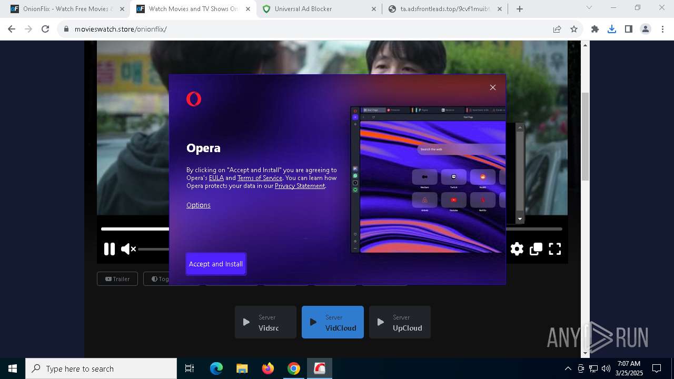Unmute the video via the speaker icon
Viewport: 674px width, 379px height.
click(x=128, y=249)
